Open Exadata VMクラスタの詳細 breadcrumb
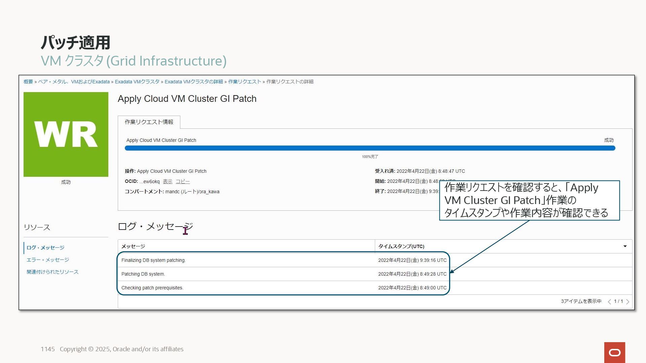 click(x=193, y=82)
